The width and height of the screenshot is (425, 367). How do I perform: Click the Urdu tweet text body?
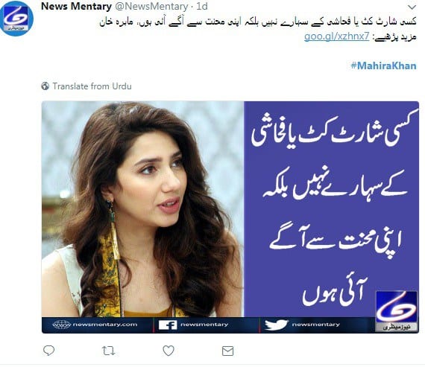pyautogui.click(x=257, y=22)
